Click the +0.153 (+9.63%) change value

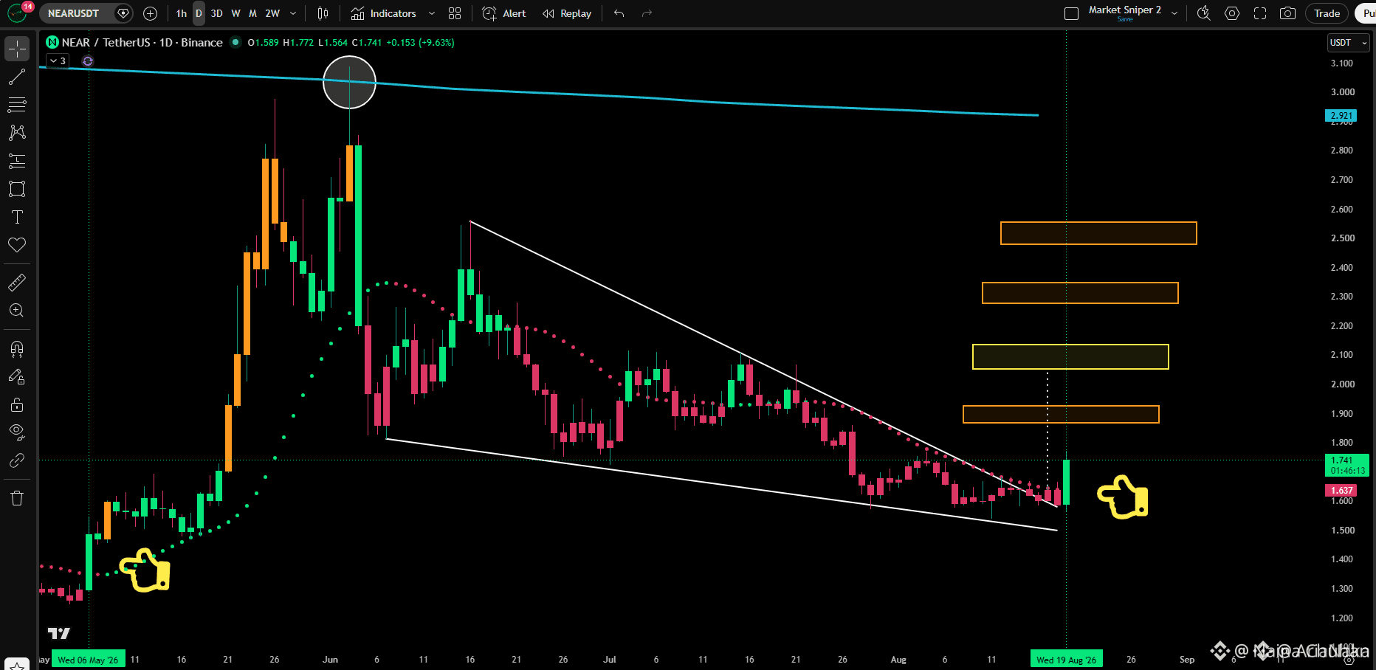pos(420,42)
